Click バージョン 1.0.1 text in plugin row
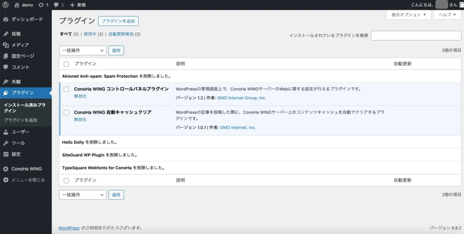Screen dimensions: 464x234 click(x=191, y=128)
